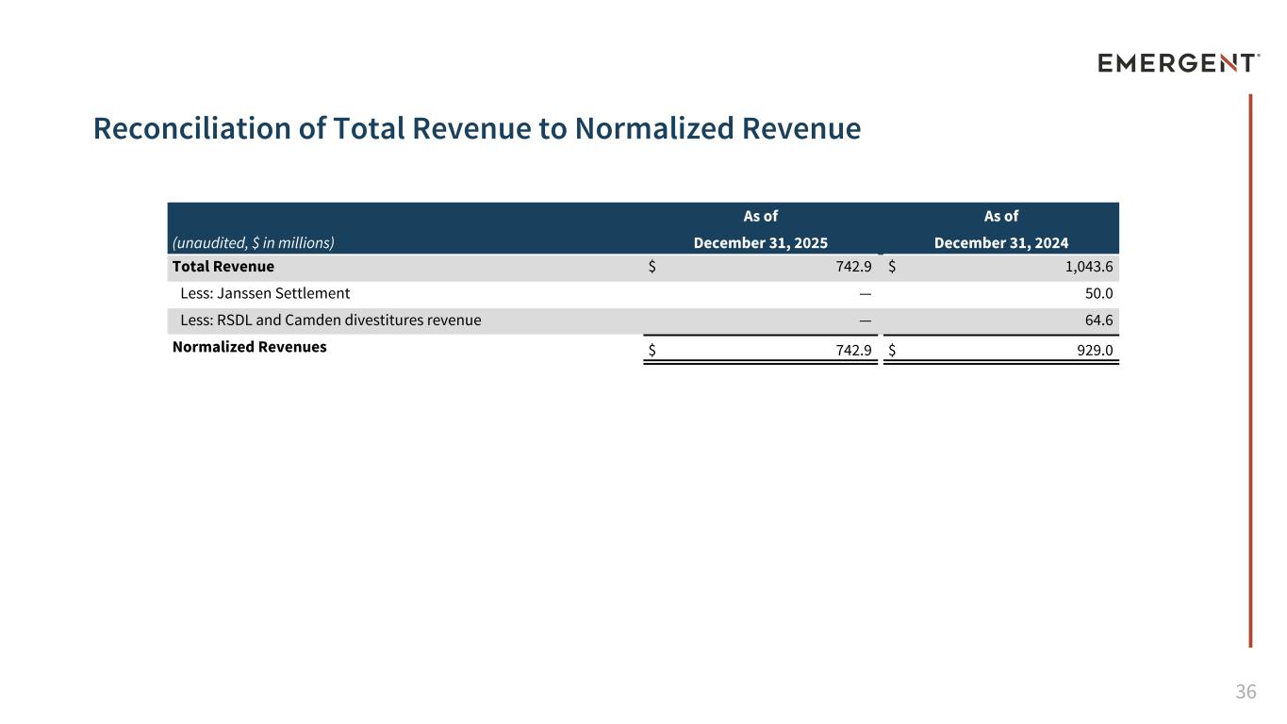Click the Emergent logo
Image resolution: width=1287 pixels, height=724 pixels.
click(x=1178, y=63)
